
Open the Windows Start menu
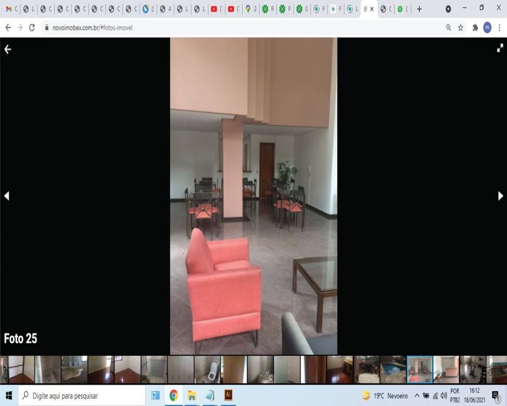pyautogui.click(x=9, y=395)
